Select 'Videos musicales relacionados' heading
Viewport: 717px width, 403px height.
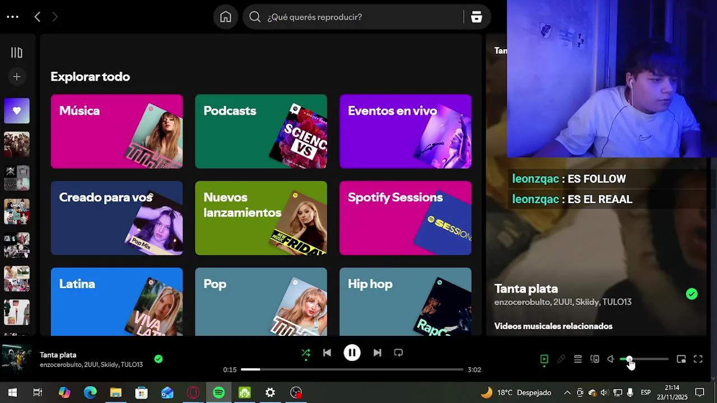point(553,326)
